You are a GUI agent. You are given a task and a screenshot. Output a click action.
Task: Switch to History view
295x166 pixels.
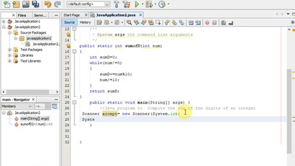point(85,23)
